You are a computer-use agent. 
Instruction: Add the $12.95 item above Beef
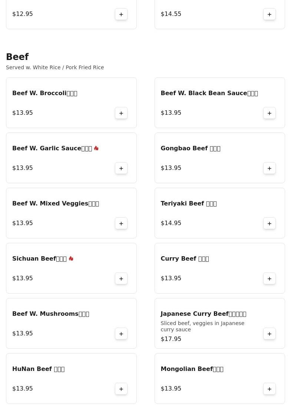pos(121,14)
